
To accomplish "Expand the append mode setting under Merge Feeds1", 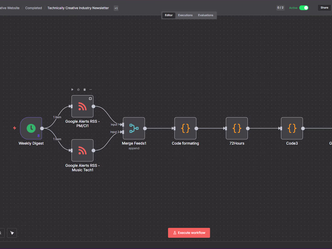I will (134, 148).
